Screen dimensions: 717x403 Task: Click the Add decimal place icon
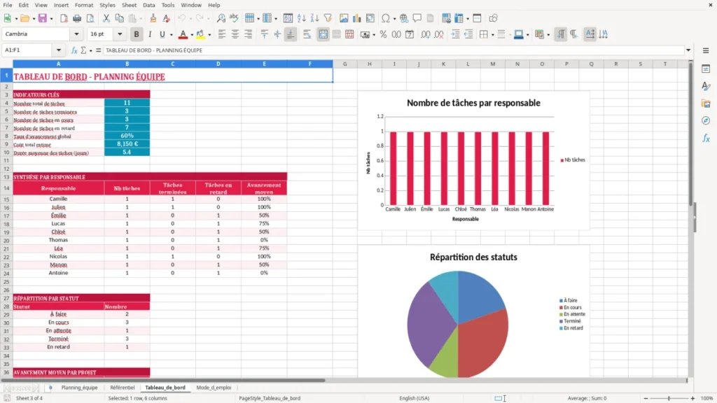point(425,34)
